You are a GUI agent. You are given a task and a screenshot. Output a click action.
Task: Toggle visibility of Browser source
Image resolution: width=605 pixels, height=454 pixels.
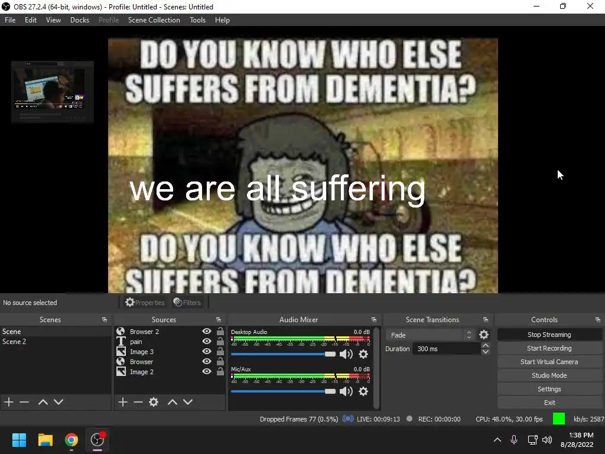(207, 361)
